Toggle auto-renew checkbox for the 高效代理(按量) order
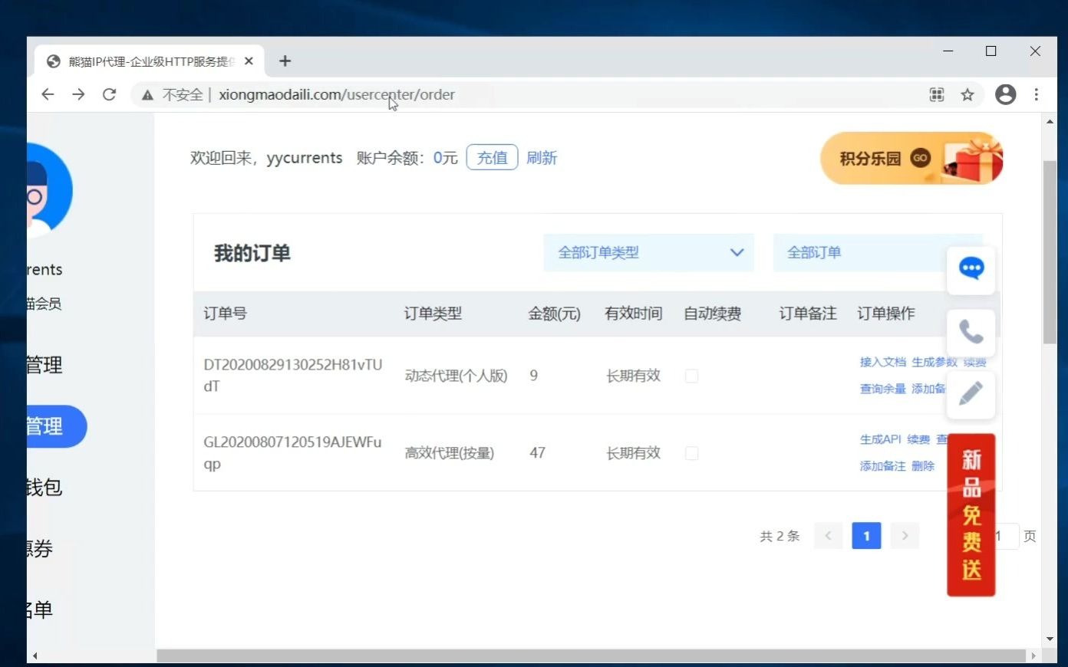The height and width of the screenshot is (667, 1068). point(691,453)
